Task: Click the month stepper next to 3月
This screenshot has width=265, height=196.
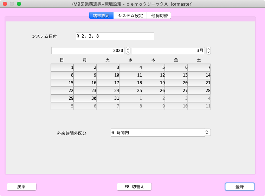Action: [x=208, y=51]
